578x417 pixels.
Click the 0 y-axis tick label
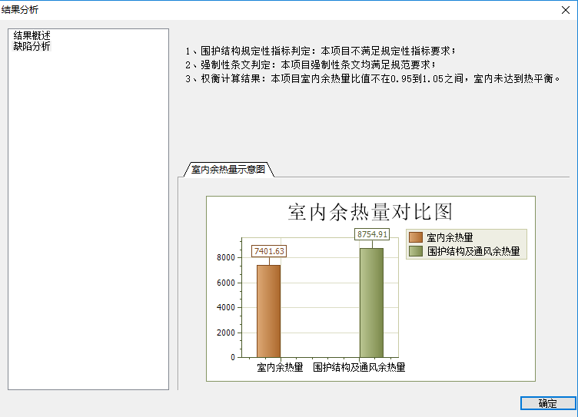pos(233,357)
